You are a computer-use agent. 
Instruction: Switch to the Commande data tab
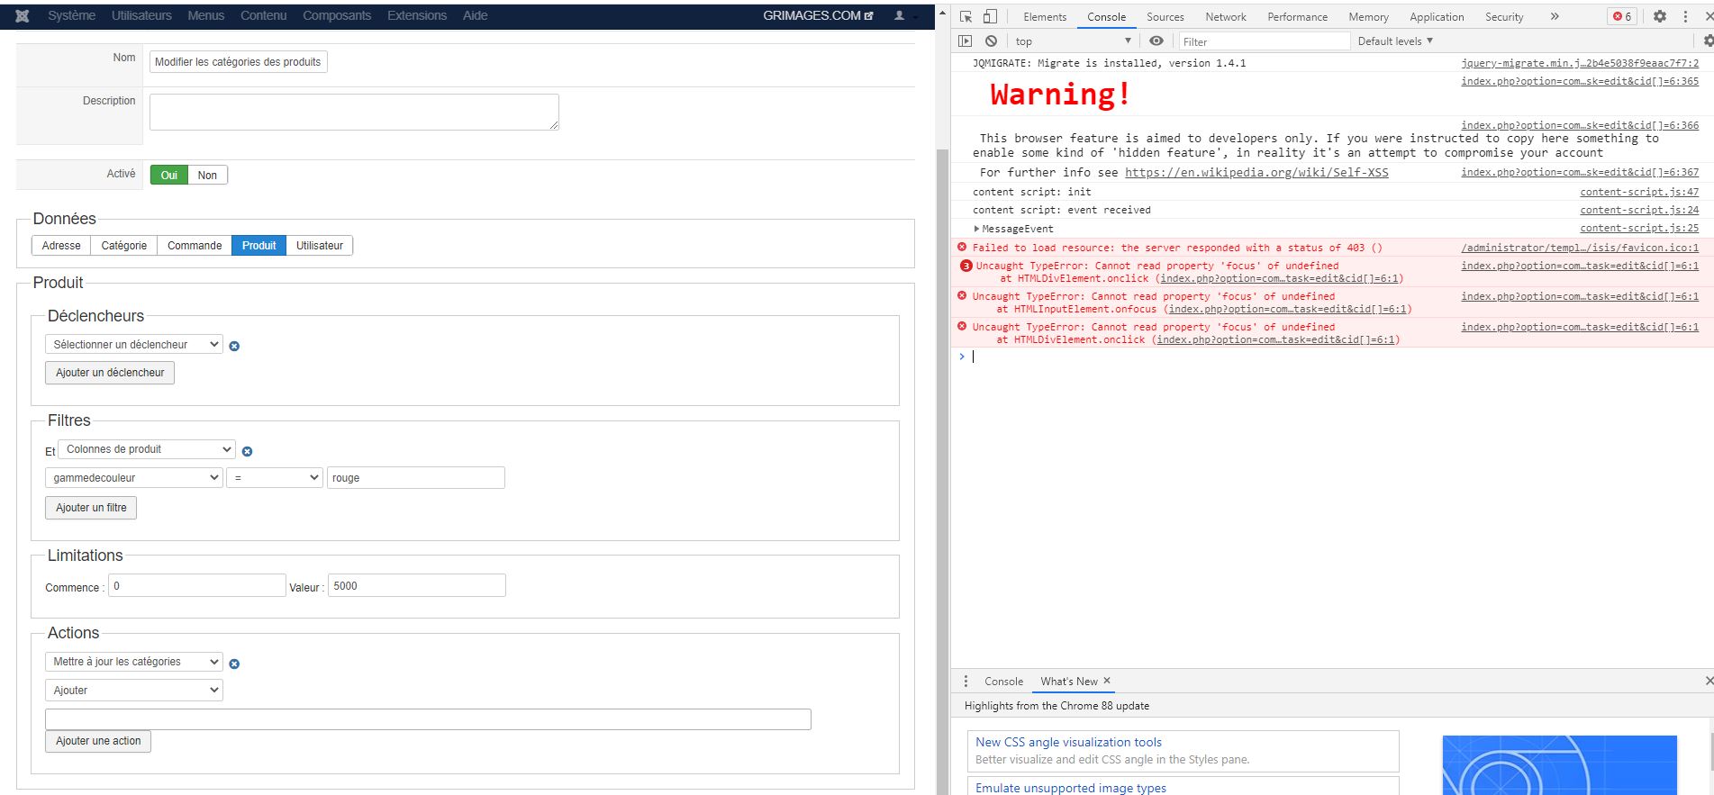pos(195,246)
